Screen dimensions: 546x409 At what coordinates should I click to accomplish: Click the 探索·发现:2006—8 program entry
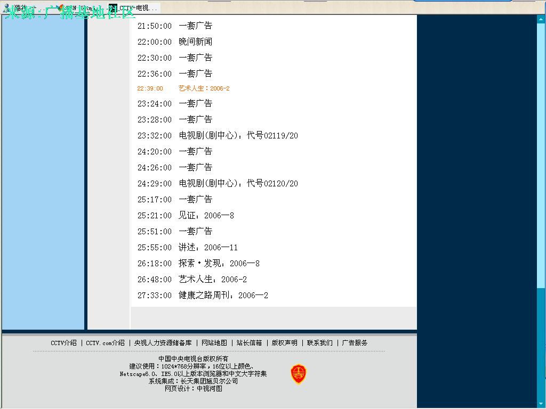219,264
